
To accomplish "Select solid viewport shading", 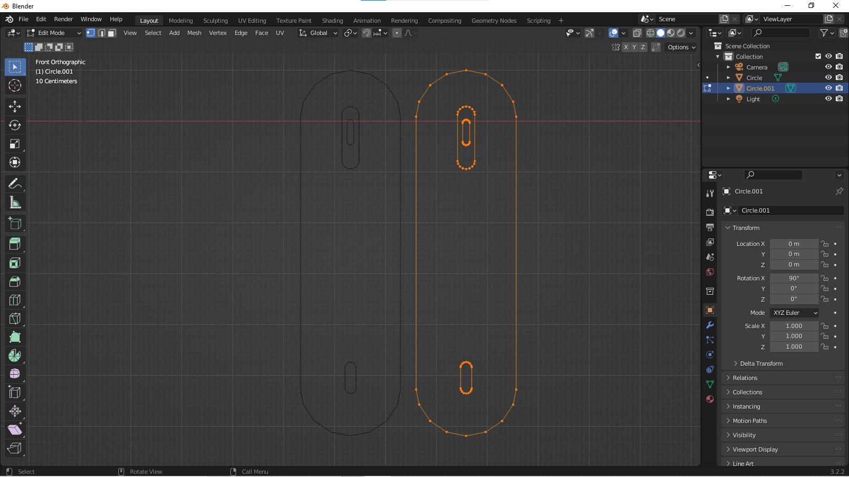I will [661, 33].
